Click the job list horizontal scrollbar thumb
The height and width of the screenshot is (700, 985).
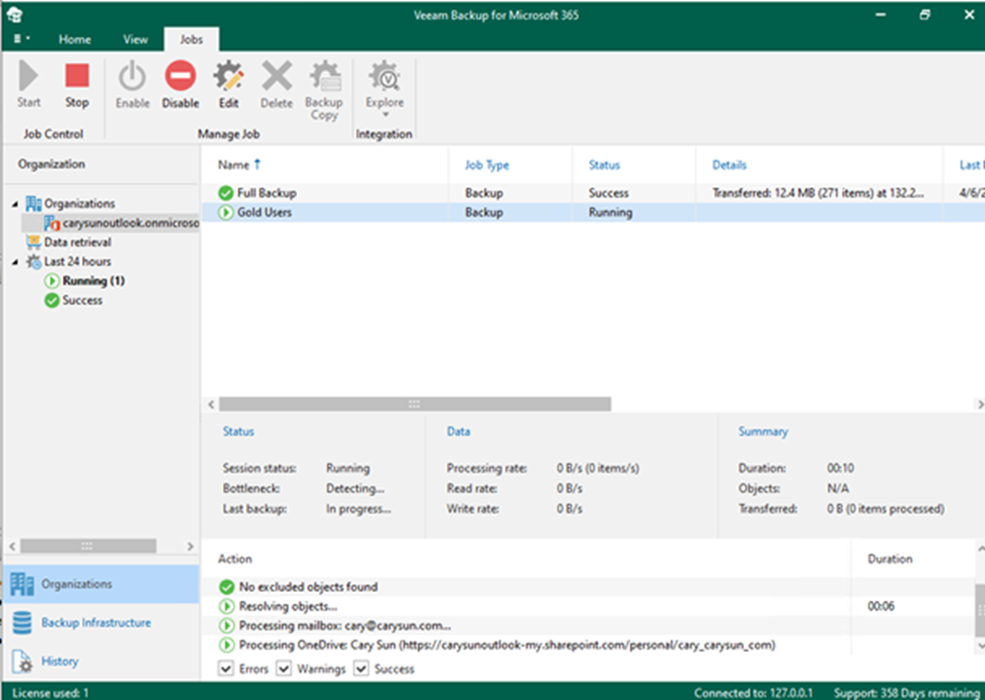pos(415,404)
